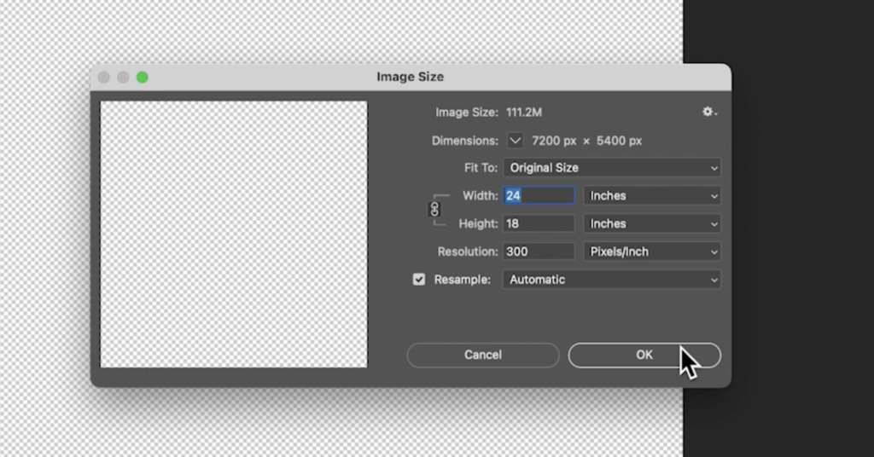Open the gear settings menu in the Image Size dialog

(x=709, y=112)
